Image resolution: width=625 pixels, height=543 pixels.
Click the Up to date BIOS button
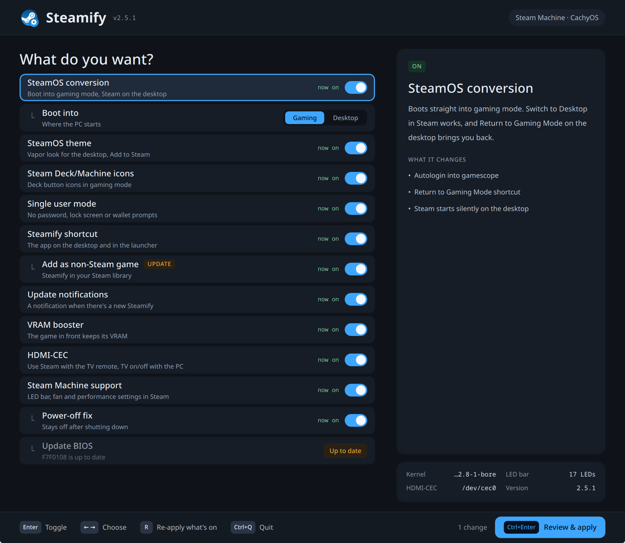pyautogui.click(x=345, y=451)
